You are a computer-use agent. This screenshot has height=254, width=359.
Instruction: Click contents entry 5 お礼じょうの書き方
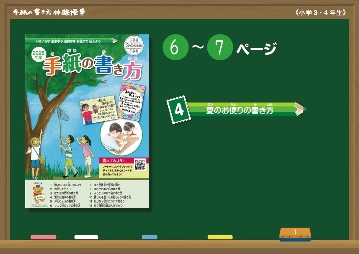(63, 201)
